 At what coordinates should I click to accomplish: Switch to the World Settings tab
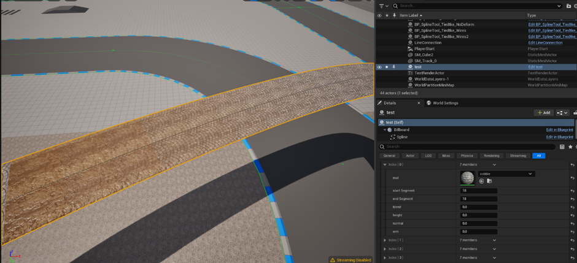pos(443,103)
